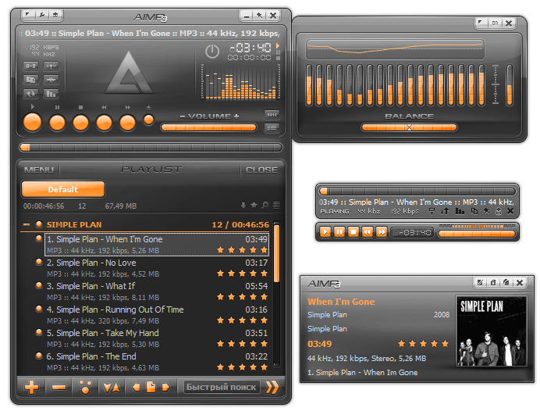Open the playlist MENU

pyautogui.click(x=39, y=170)
